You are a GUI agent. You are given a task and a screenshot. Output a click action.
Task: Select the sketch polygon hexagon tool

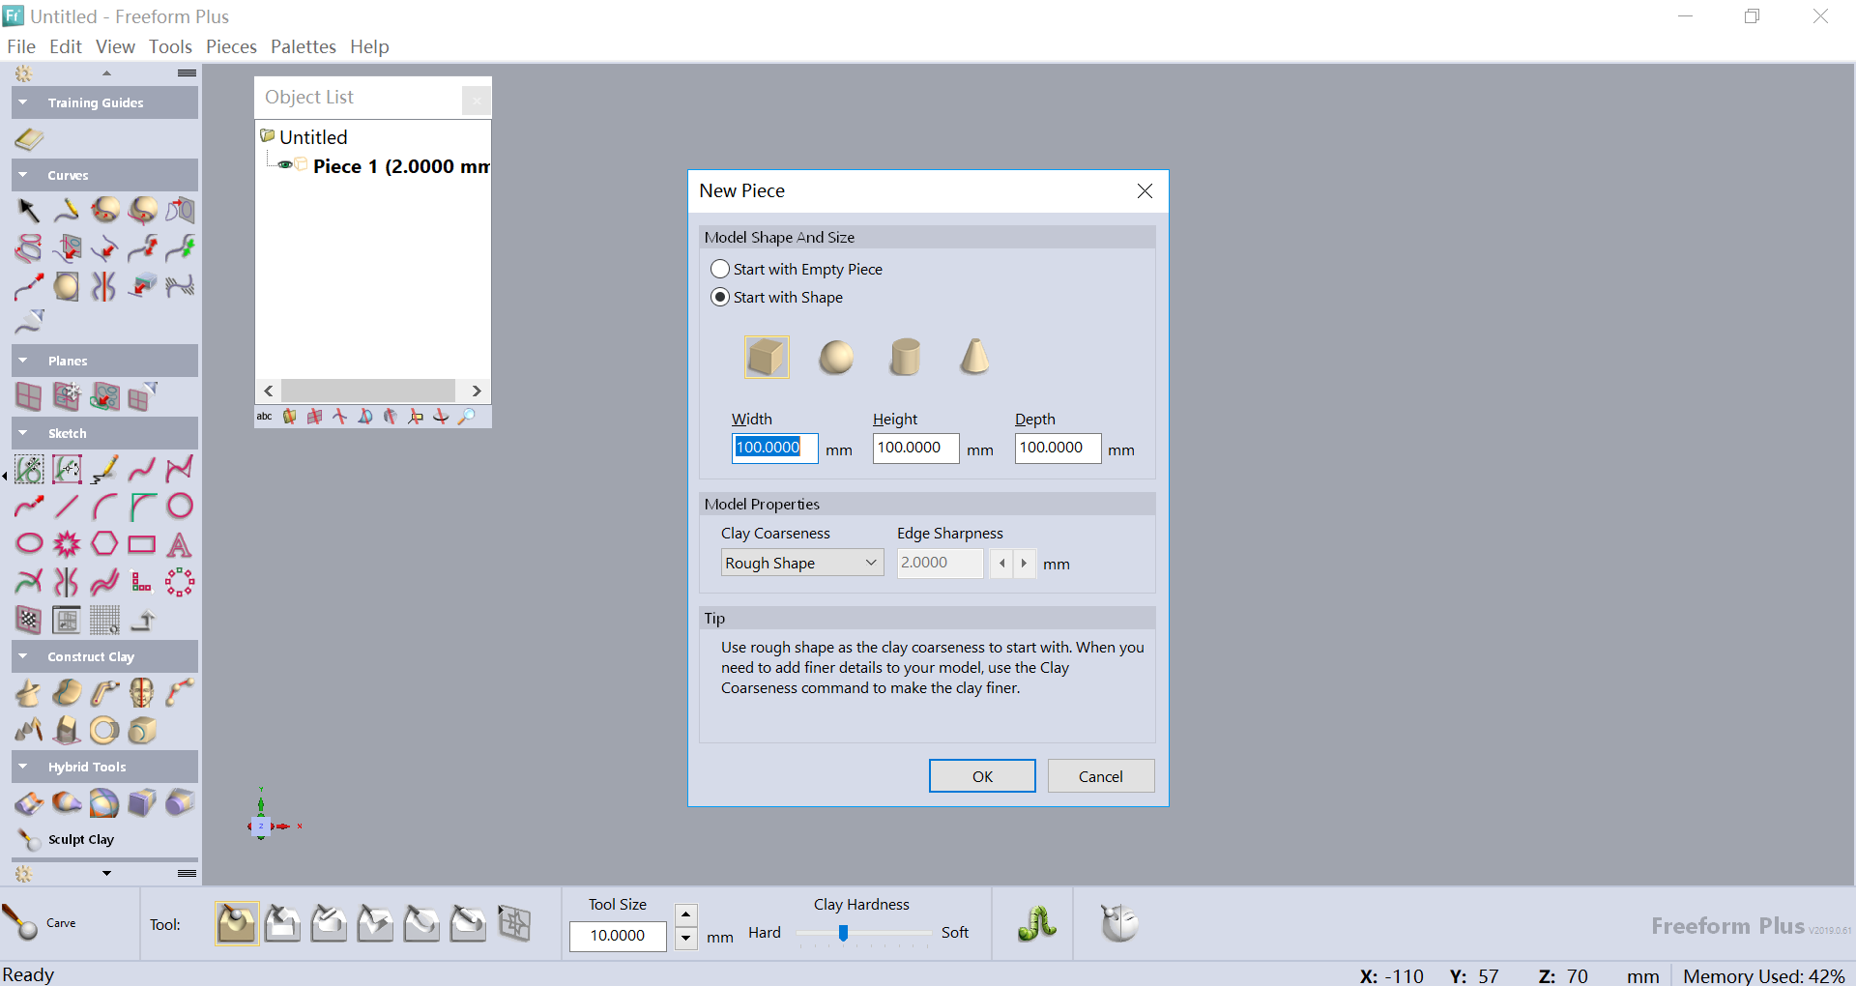[104, 544]
